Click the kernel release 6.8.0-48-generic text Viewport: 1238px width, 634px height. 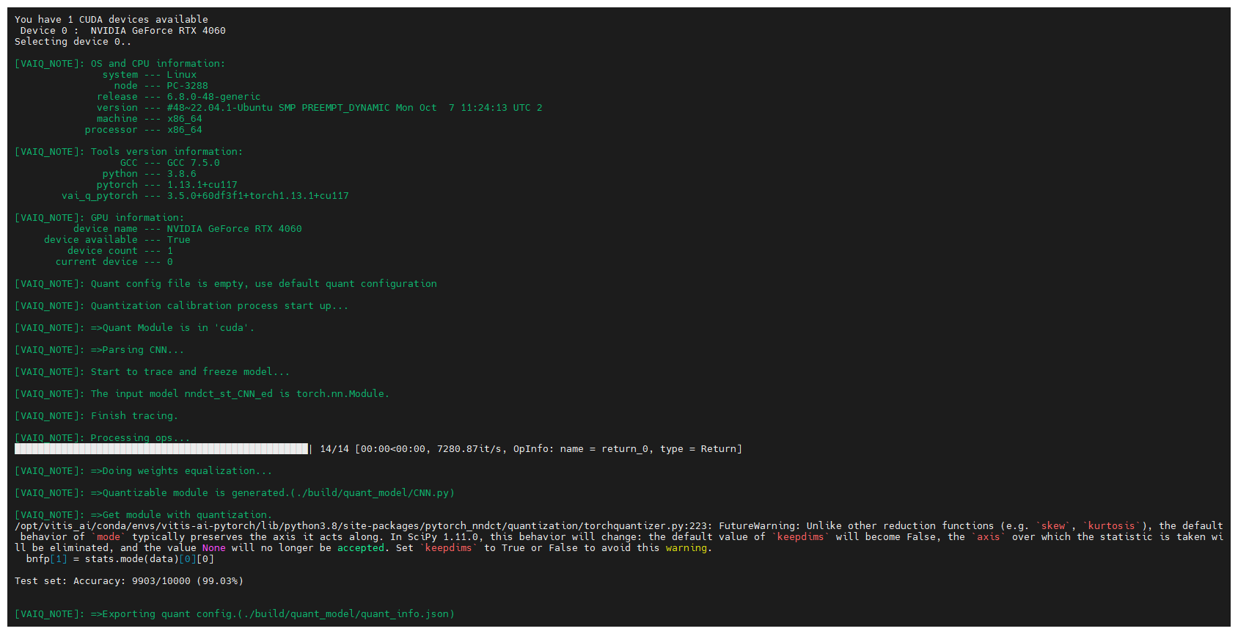coord(213,97)
